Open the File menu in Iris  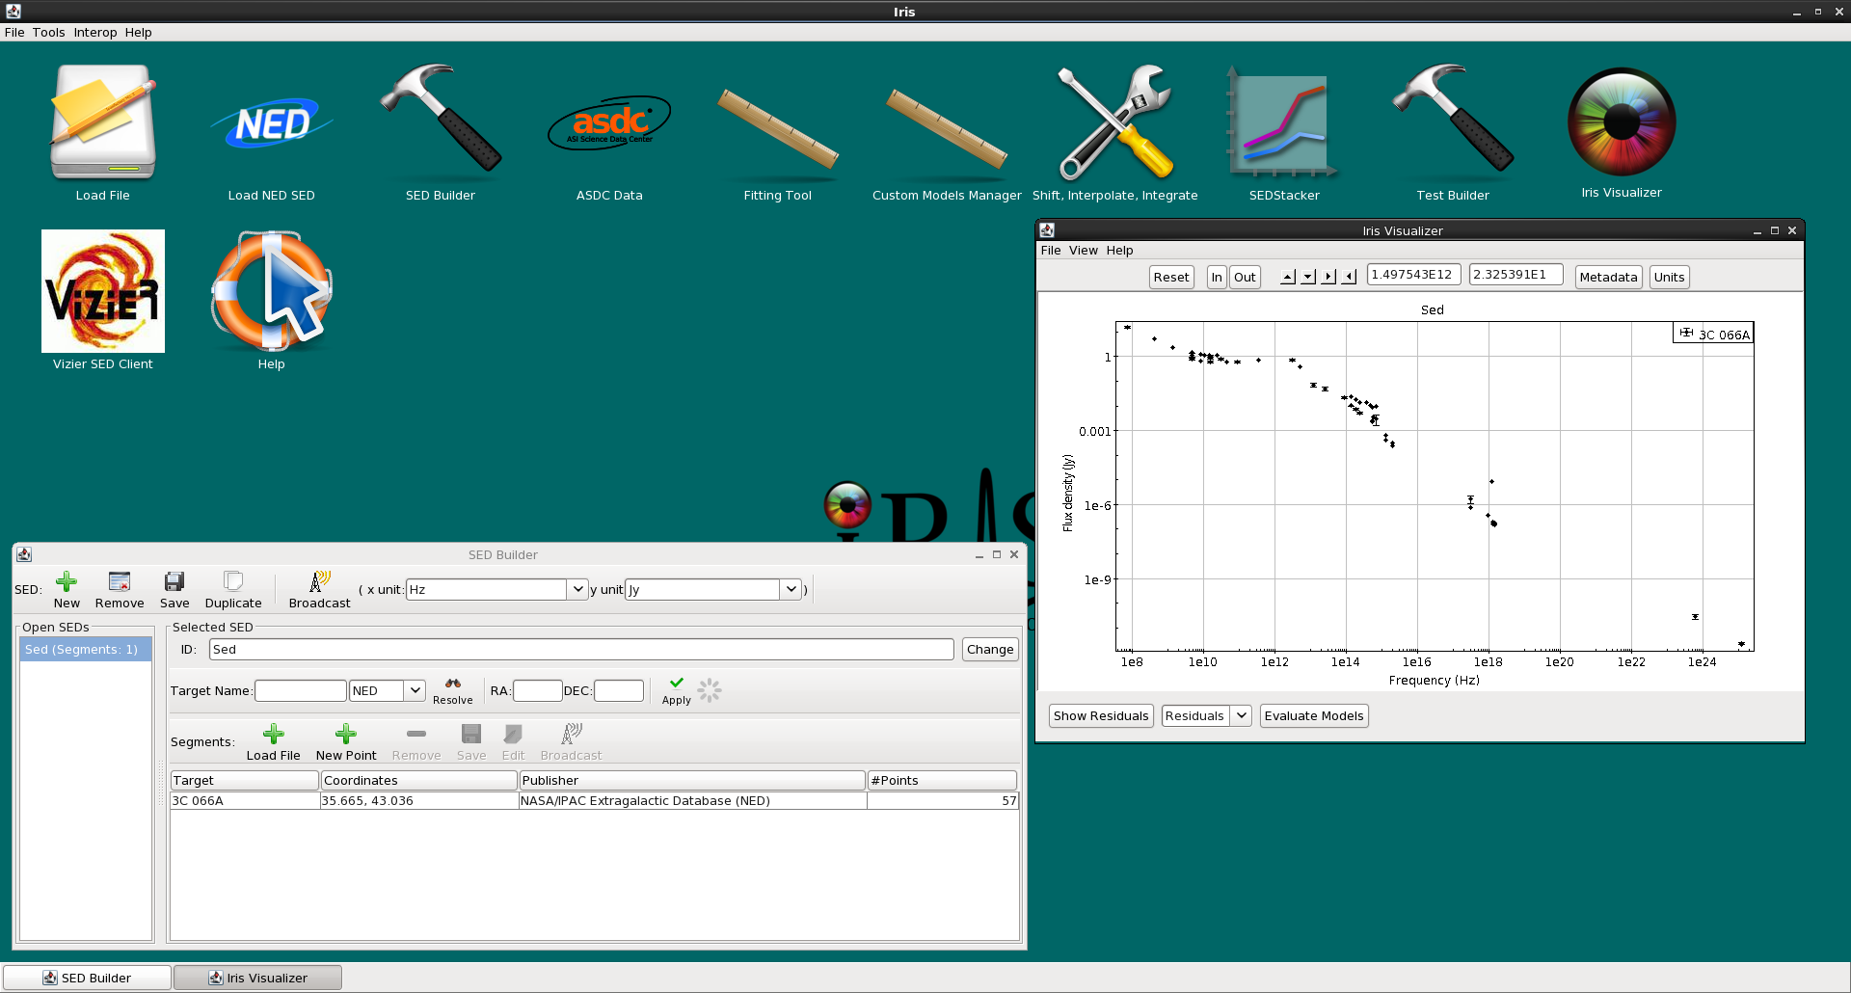[14, 32]
